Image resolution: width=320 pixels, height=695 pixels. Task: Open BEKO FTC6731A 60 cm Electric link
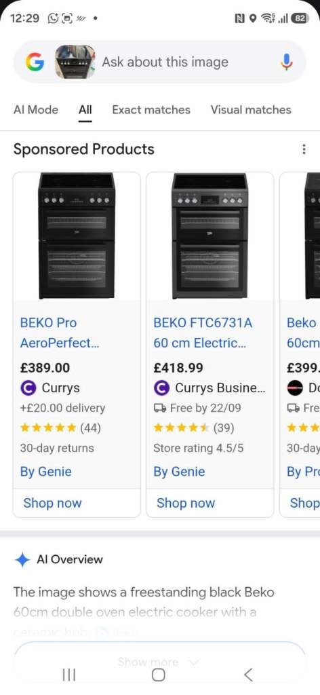203,333
